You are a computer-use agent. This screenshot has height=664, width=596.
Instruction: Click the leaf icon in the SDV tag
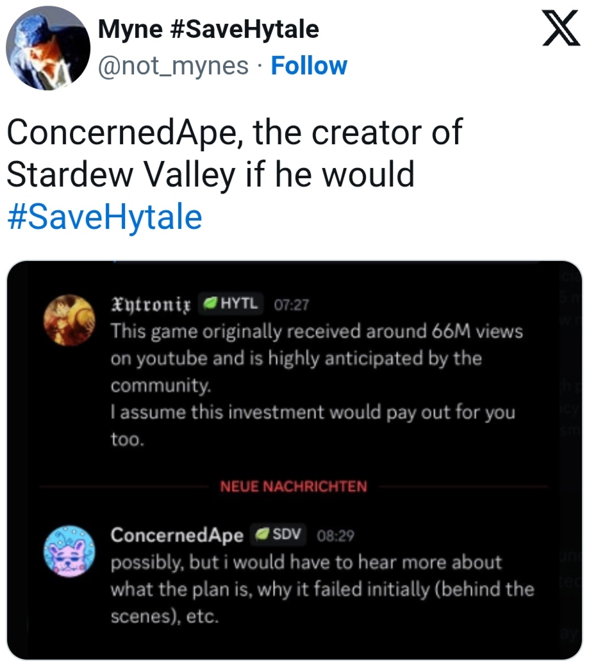(262, 535)
